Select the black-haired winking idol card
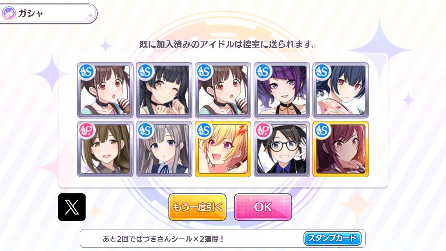 [x=164, y=90]
